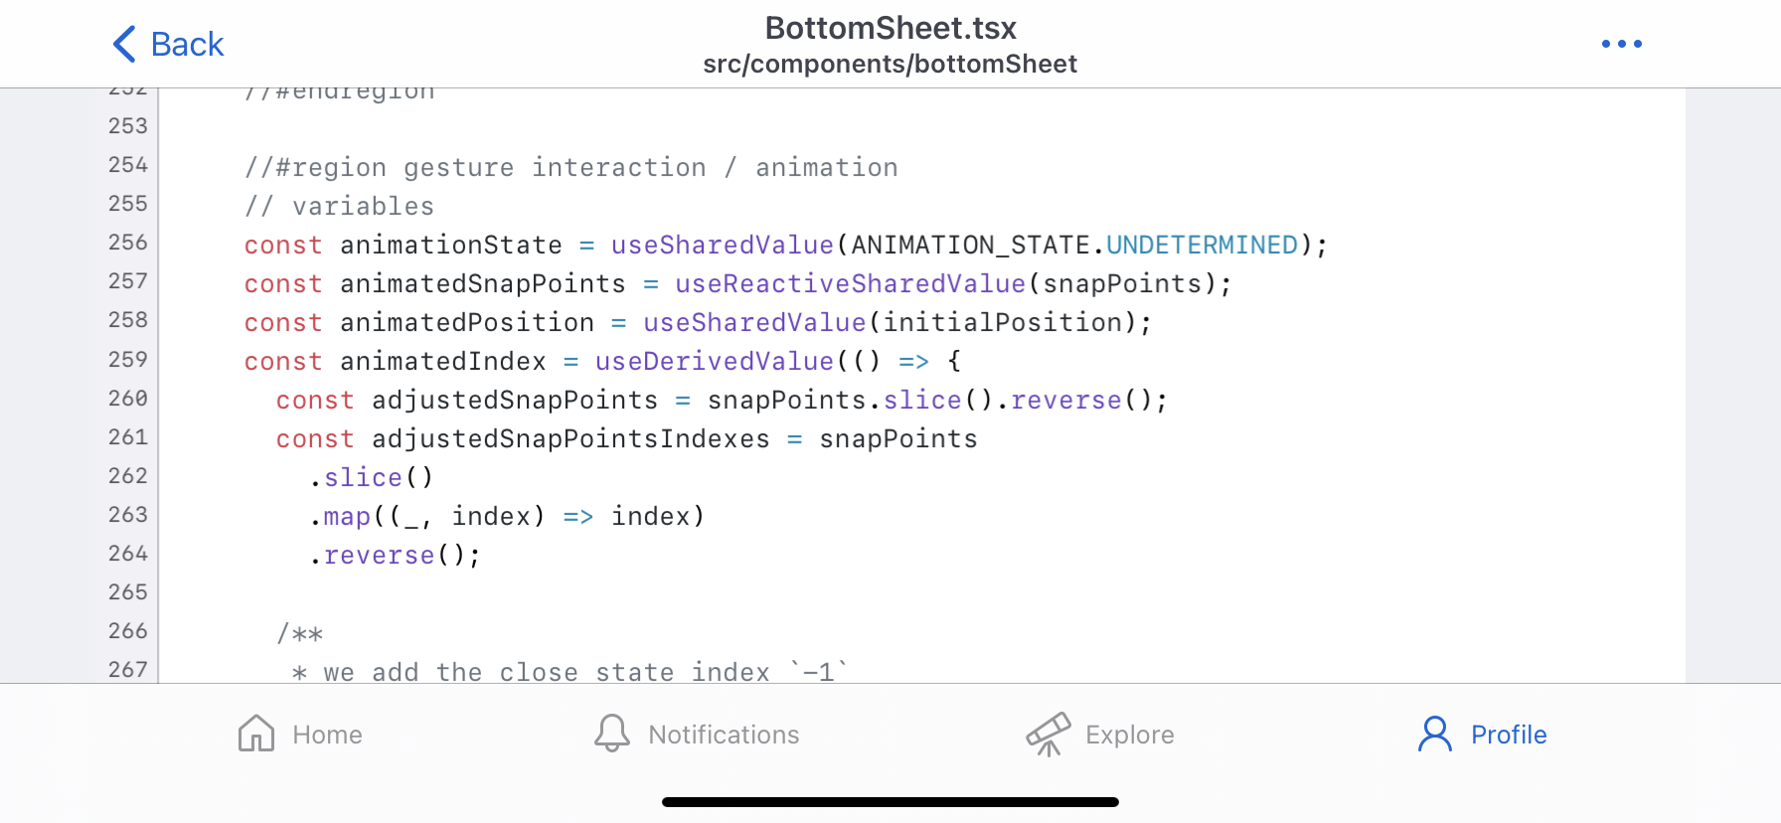Tap the '// variables' comment
1781x823 pixels.
point(340,207)
